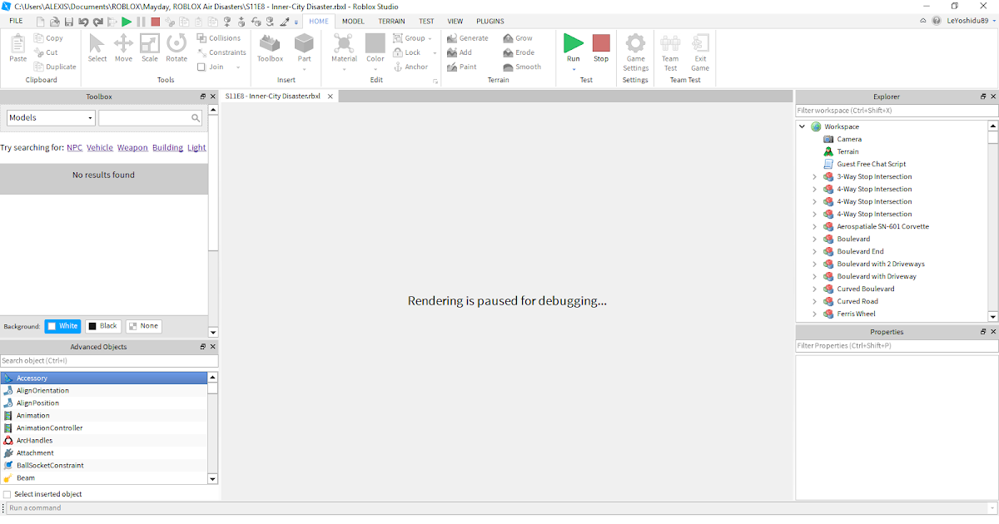
Task: Open the Run dropdown arrow
Action: 574,69
